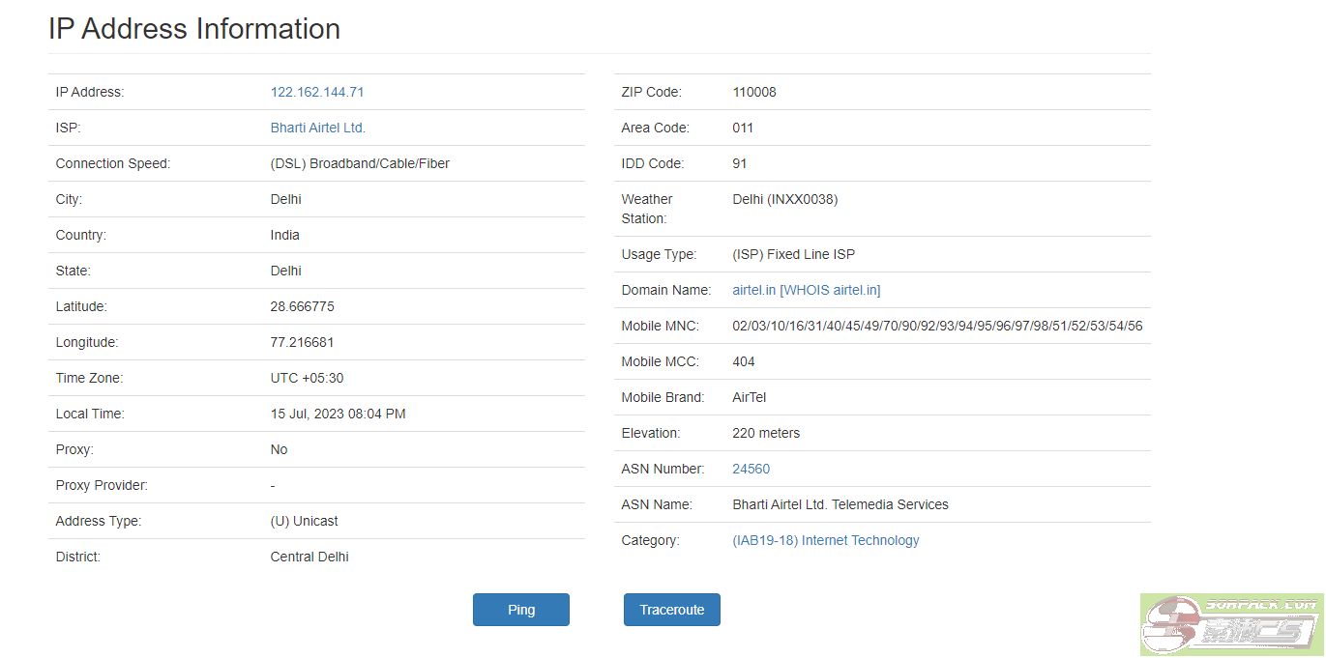Click the "Address Type:" label
Image resolution: width=1326 pixels, height=658 pixels.
pyautogui.click(x=99, y=521)
